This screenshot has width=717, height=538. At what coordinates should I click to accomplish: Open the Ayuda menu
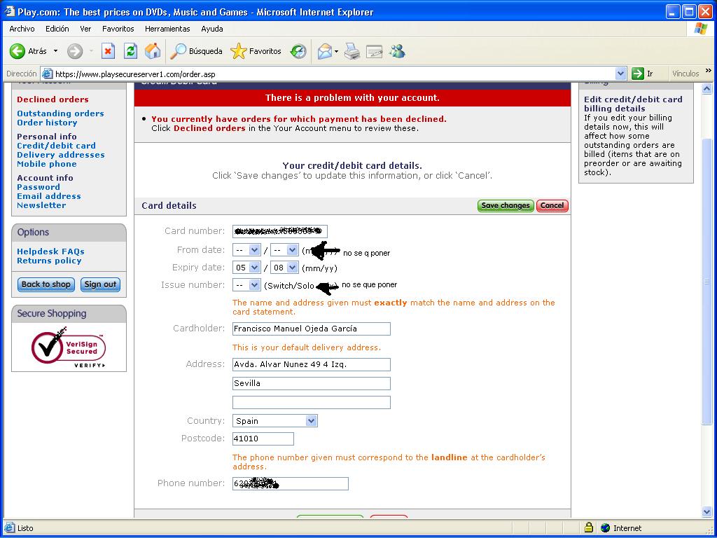click(x=212, y=28)
